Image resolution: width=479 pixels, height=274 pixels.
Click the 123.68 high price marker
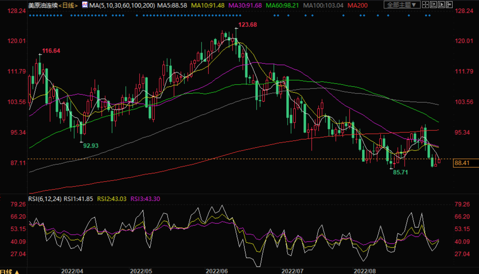click(x=247, y=25)
